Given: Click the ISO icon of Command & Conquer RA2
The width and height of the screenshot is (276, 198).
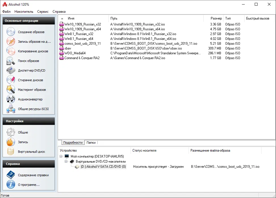Looking at the screenshot, I should pos(61,58).
